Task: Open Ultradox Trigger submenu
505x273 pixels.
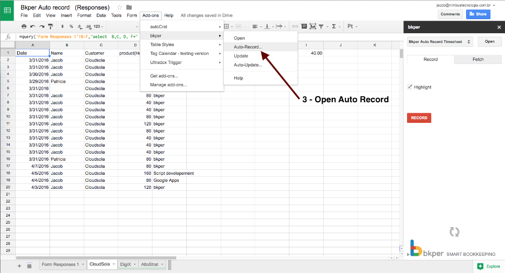Action: (182, 62)
